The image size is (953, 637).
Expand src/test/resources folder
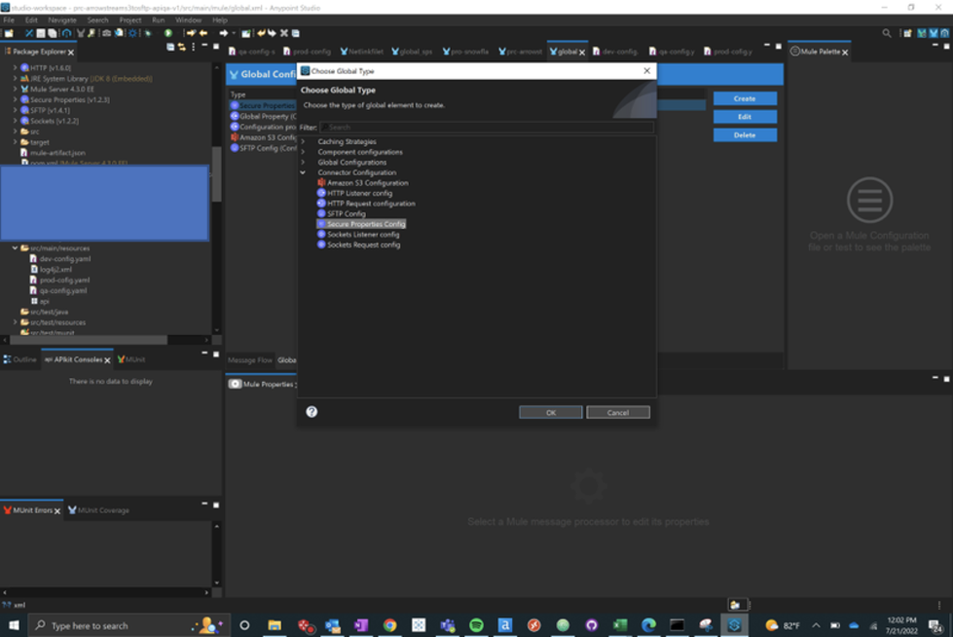point(16,322)
